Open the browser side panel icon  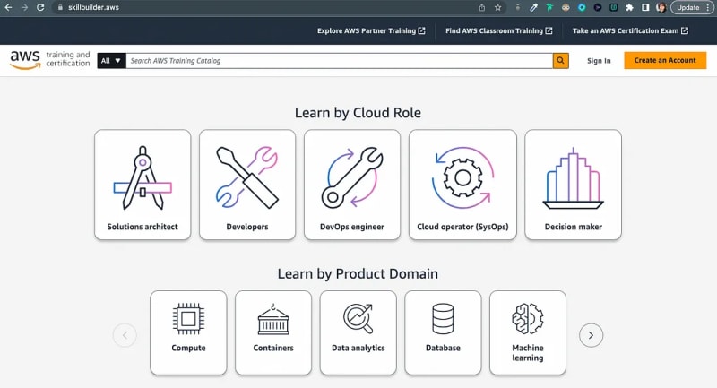645,7
